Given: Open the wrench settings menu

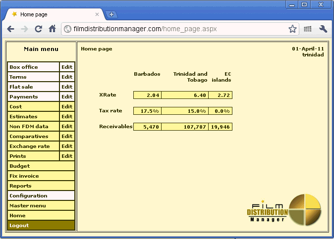Looking at the screenshot, I should 323,29.
